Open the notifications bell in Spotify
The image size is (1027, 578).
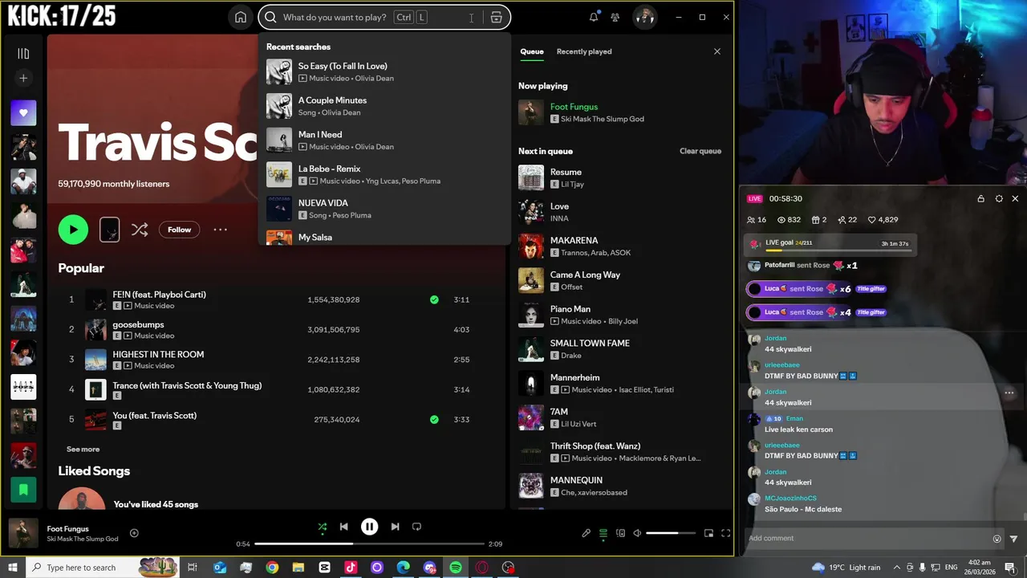click(594, 17)
